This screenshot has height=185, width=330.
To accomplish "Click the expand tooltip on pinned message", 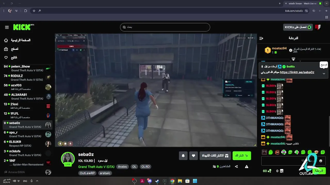I will coord(324,64).
